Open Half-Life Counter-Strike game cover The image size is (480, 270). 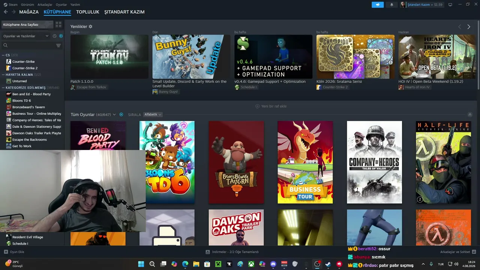click(x=443, y=162)
